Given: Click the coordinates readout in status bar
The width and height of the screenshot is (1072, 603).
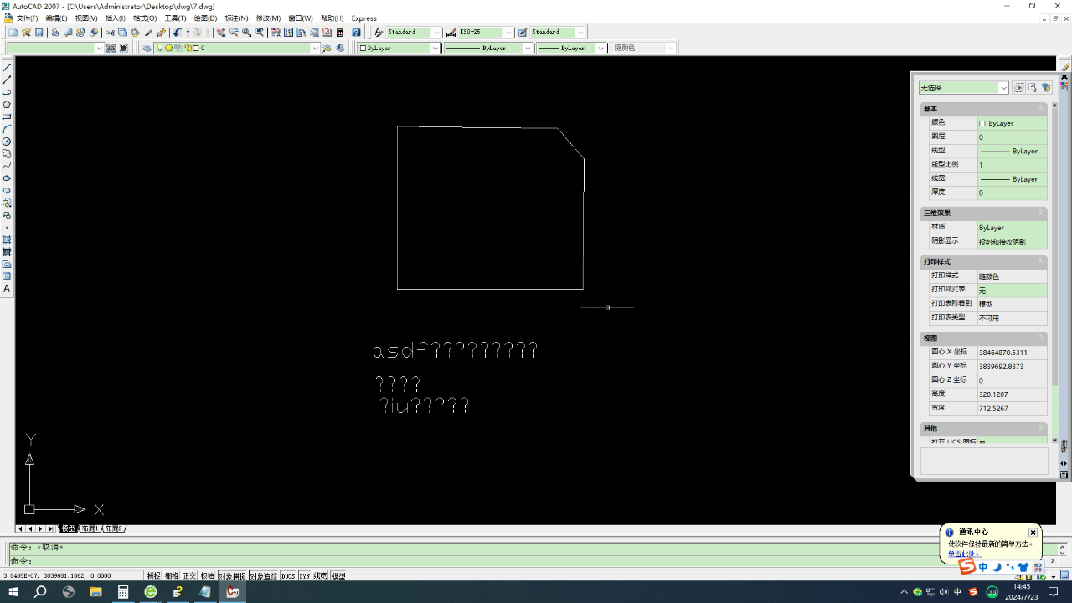Looking at the screenshot, I should [72, 576].
